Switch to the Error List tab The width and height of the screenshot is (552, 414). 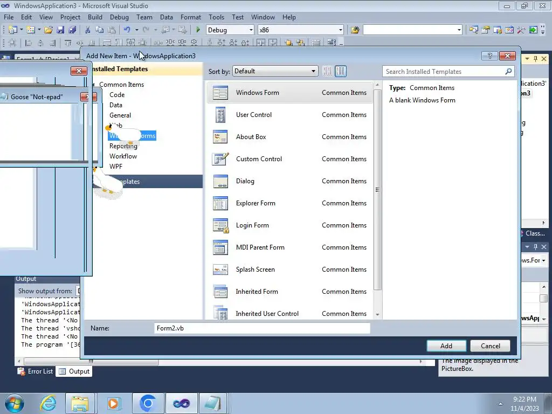[x=36, y=371]
